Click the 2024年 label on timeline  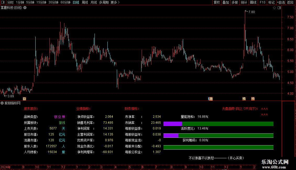click(6, 167)
